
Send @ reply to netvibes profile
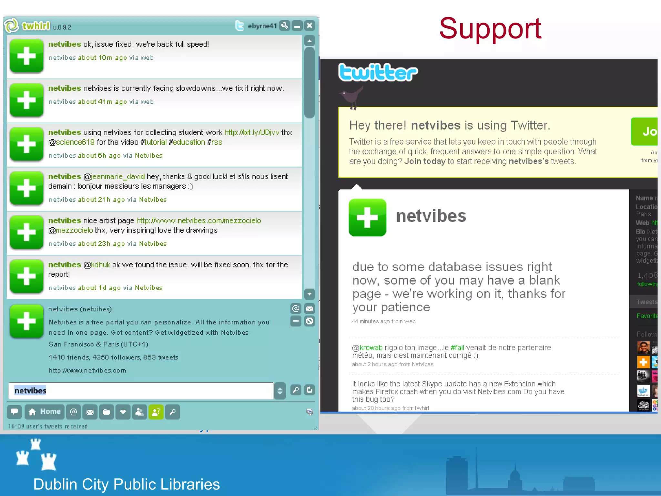pyautogui.click(x=296, y=309)
